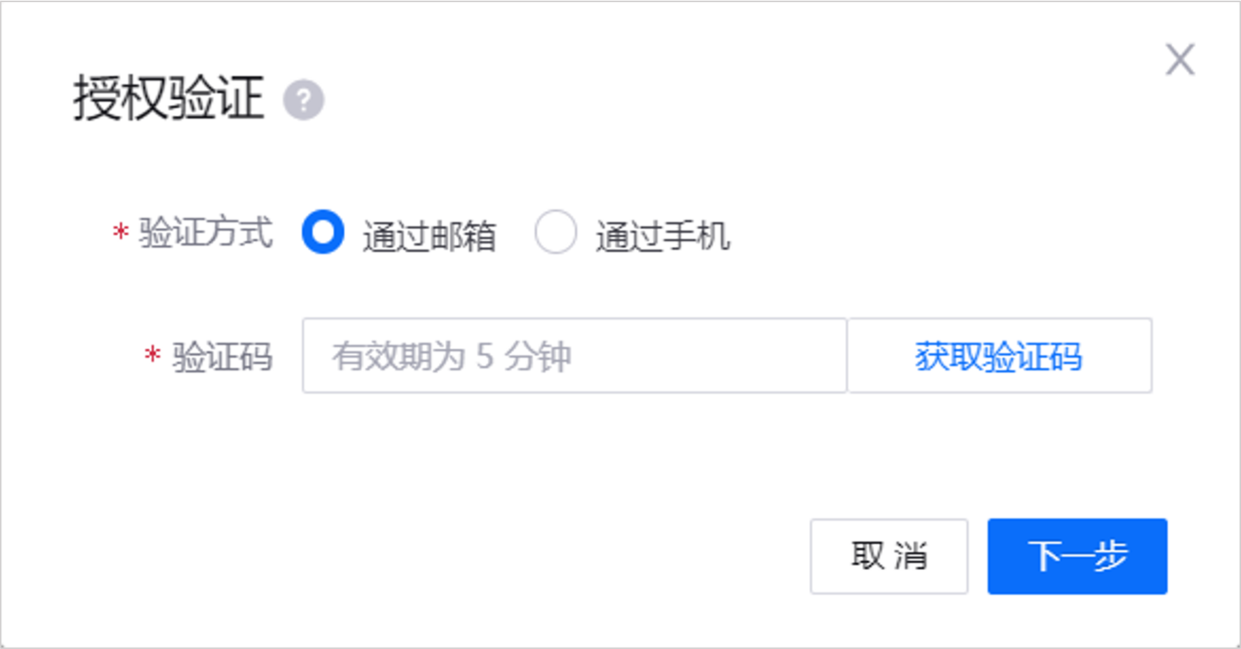Open help tooltip next to 授权验证
This screenshot has height=649, width=1241.
point(304,100)
